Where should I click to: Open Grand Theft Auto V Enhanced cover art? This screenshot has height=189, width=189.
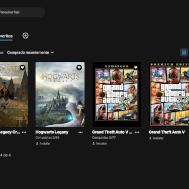coord(117,94)
